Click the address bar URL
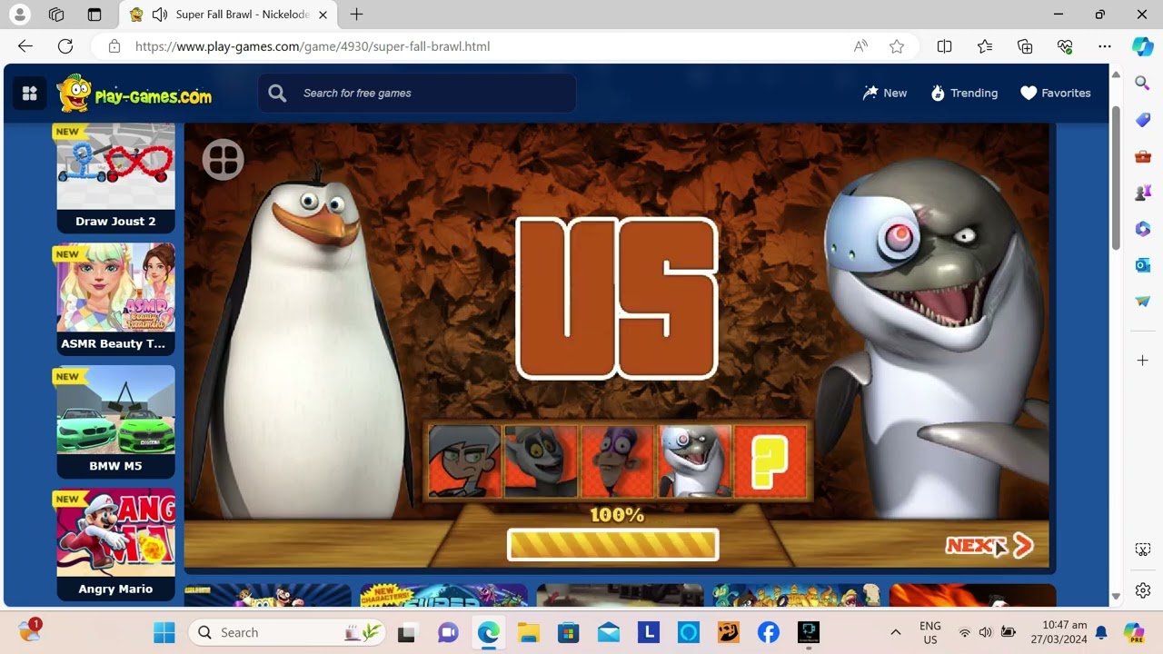Viewport: 1163px width, 654px height. [x=313, y=46]
